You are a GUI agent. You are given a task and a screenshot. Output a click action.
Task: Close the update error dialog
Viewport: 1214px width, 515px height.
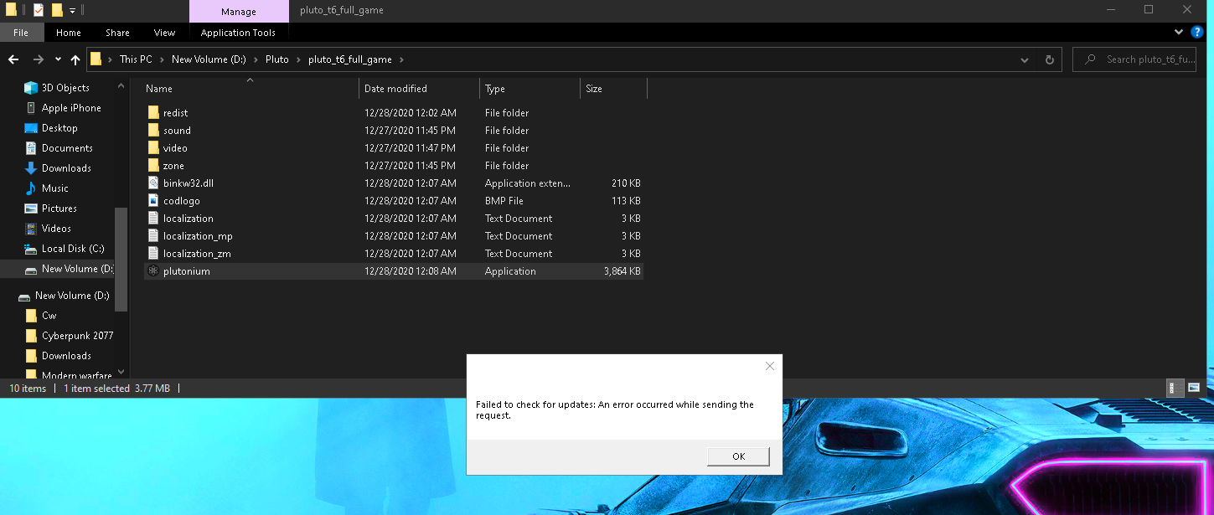(x=770, y=366)
